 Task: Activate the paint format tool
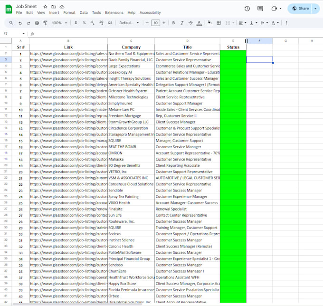pos(45,23)
